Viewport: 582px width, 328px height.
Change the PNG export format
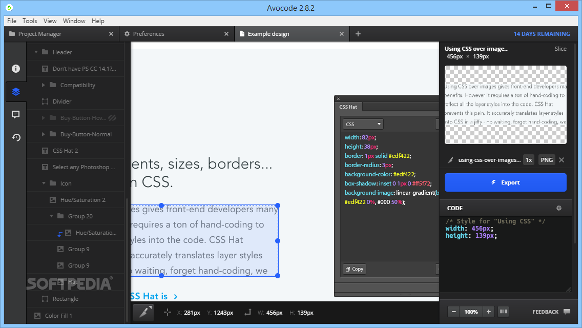547,160
